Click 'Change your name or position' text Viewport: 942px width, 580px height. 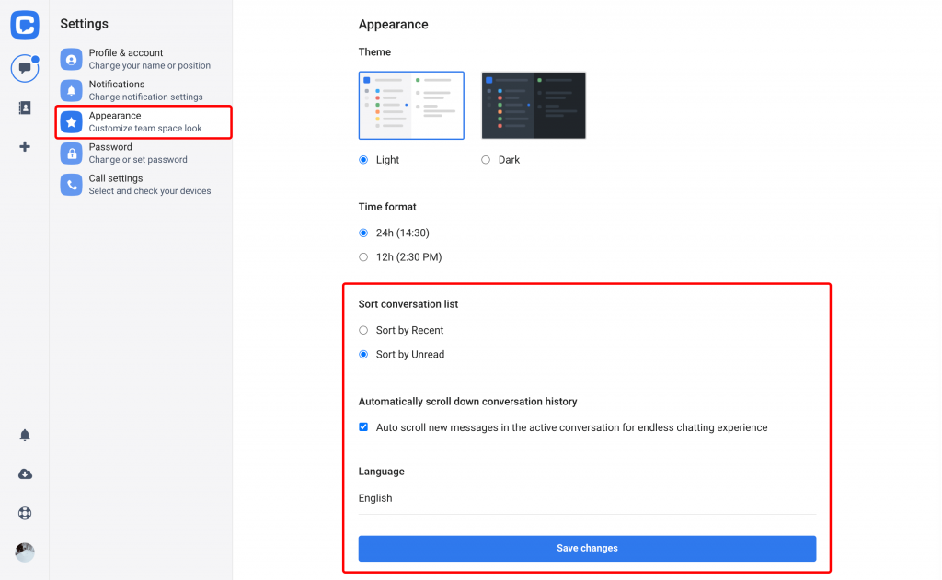pos(150,65)
